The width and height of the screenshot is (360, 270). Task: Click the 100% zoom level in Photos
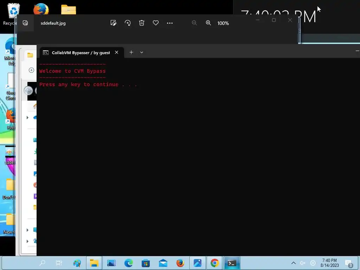pos(223,23)
